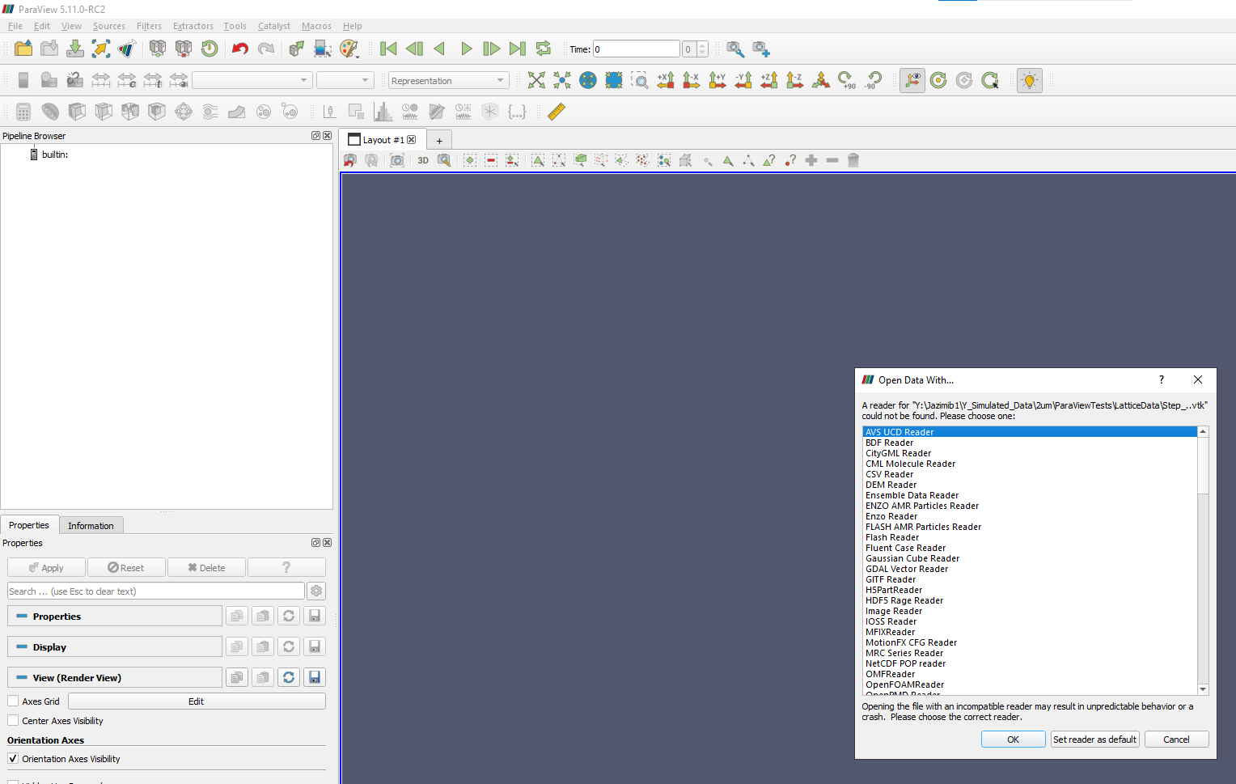Open the Representation dropdown
The height and width of the screenshot is (784, 1236).
(x=447, y=80)
